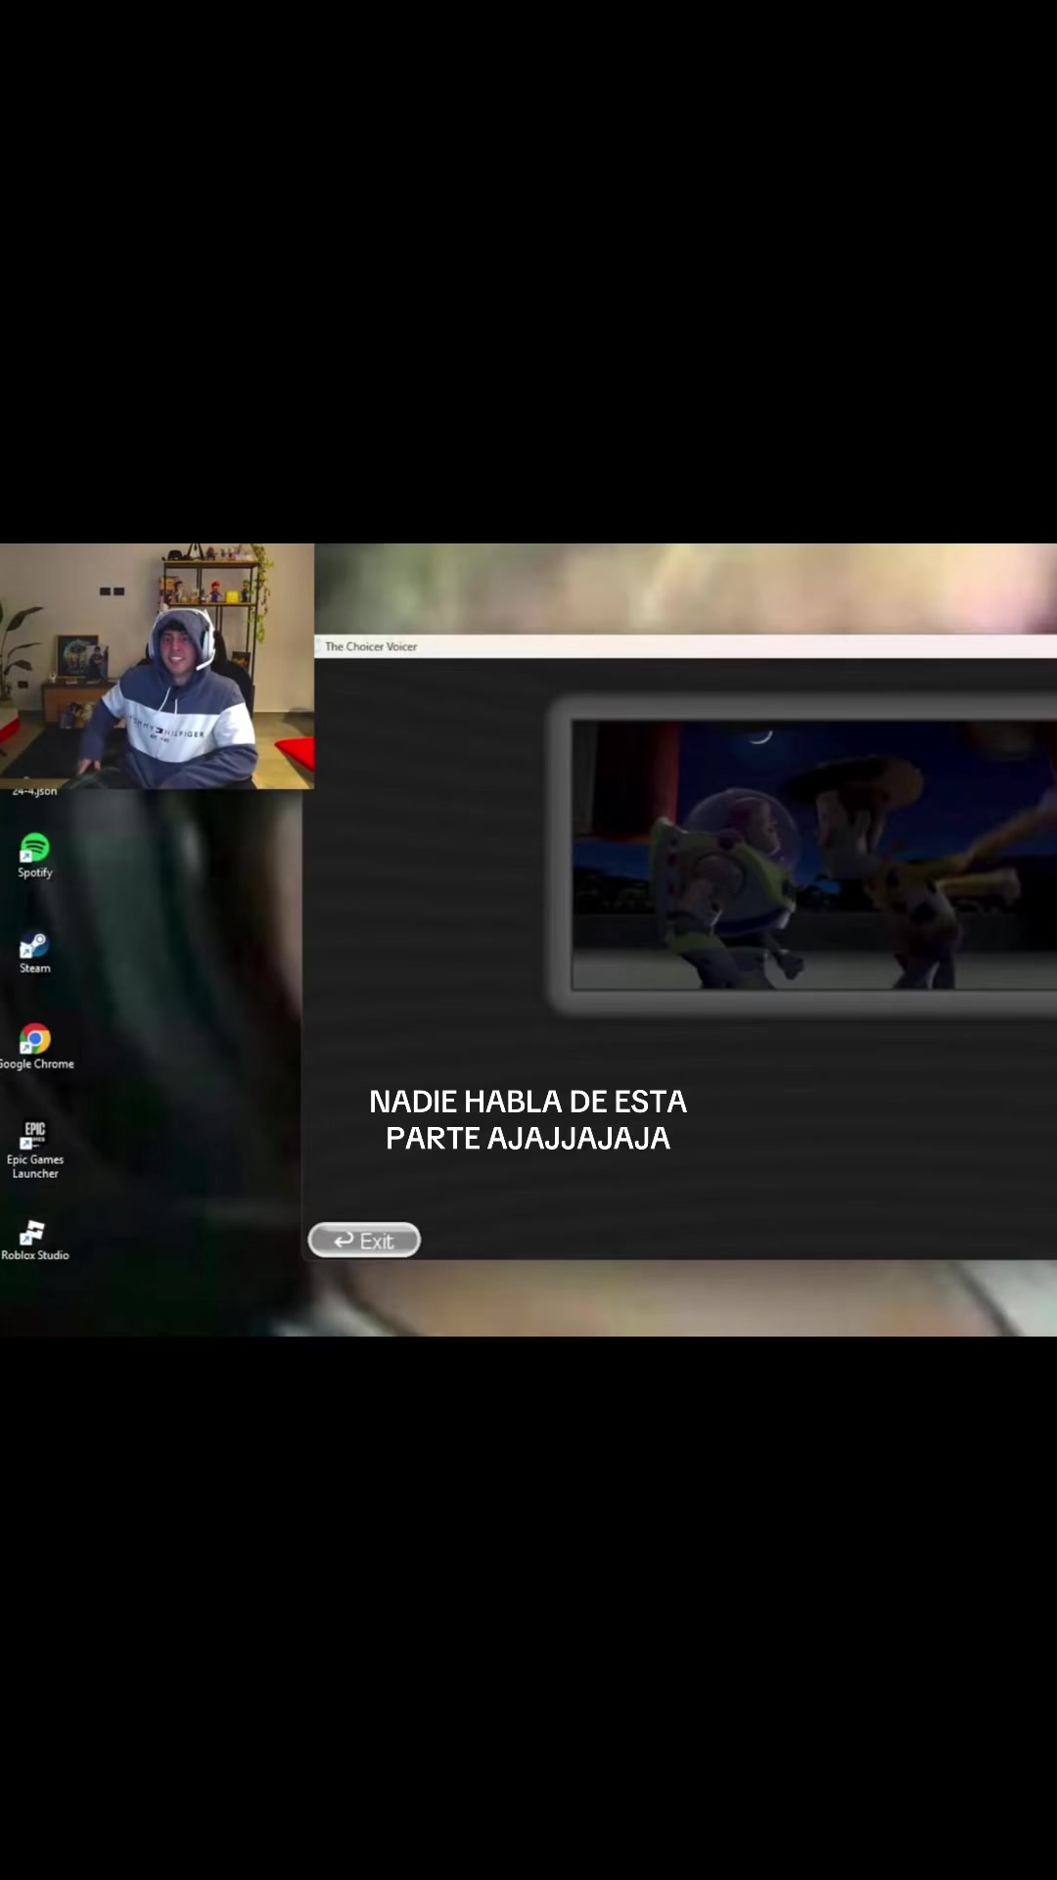The width and height of the screenshot is (1057, 1880).
Task: Click the streamer webcam overlay
Action: pos(157,666)
